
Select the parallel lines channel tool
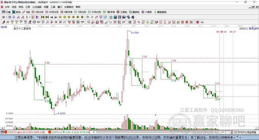click(x=124, y=22)
